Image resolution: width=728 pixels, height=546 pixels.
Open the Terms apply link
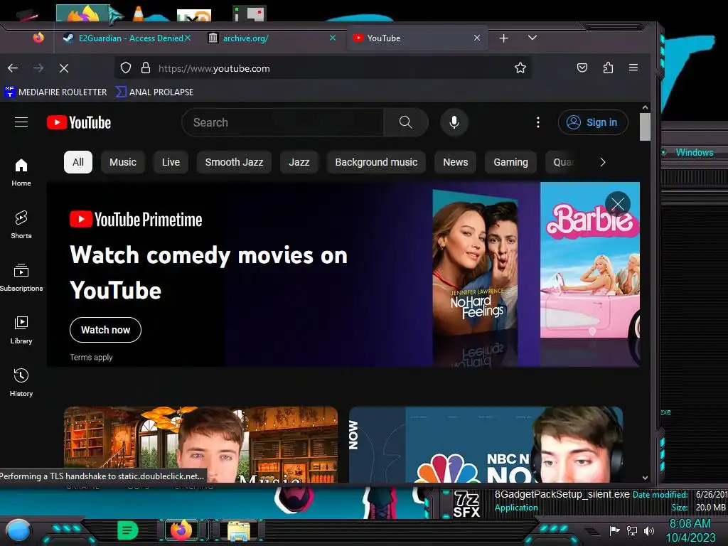[91, 357]
